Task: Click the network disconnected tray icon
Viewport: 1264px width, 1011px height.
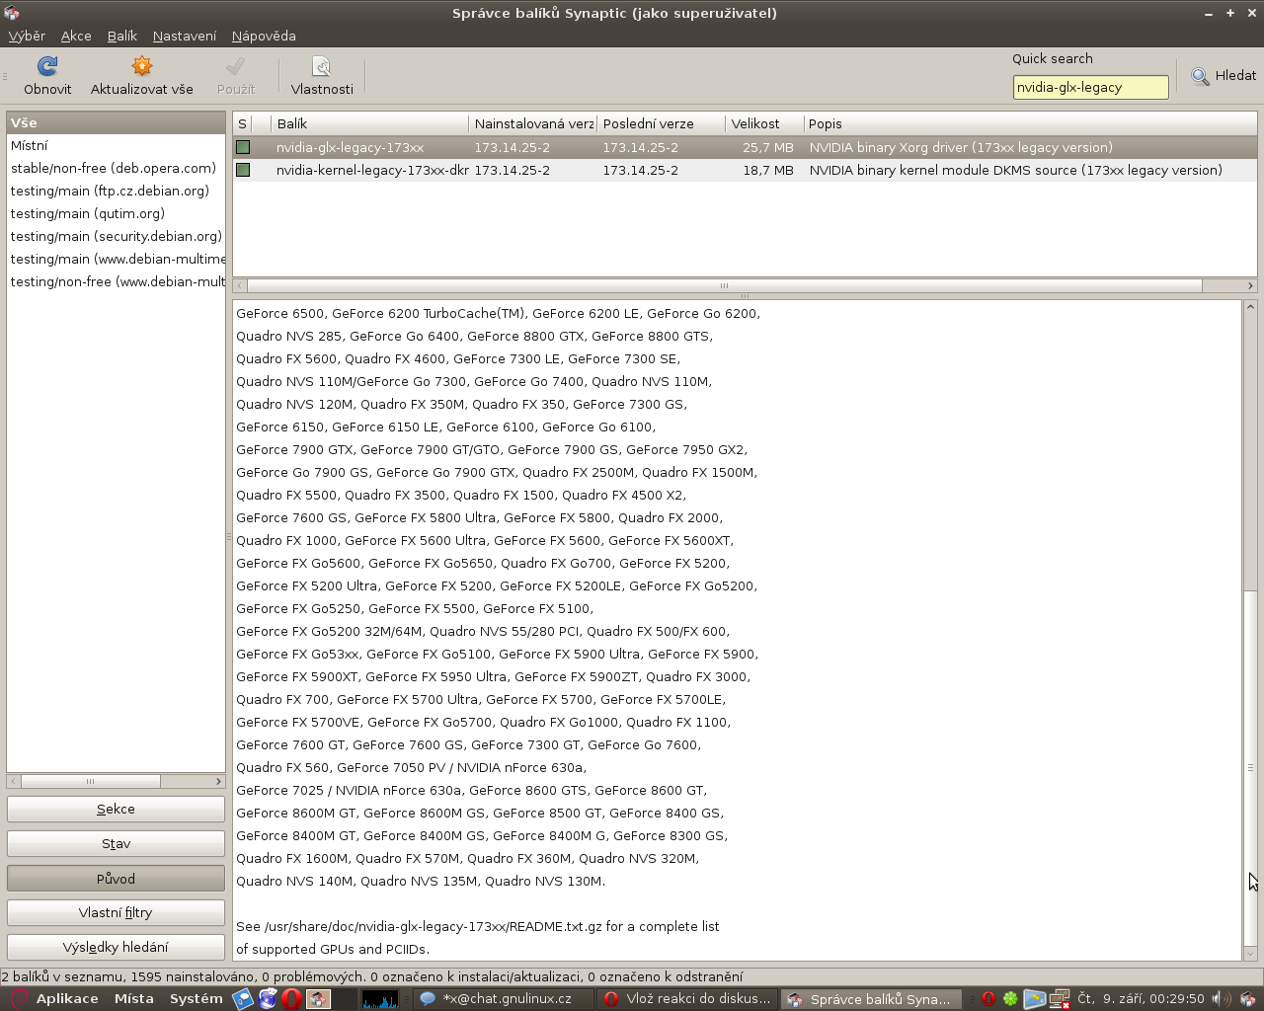Action: point(1060,999)
